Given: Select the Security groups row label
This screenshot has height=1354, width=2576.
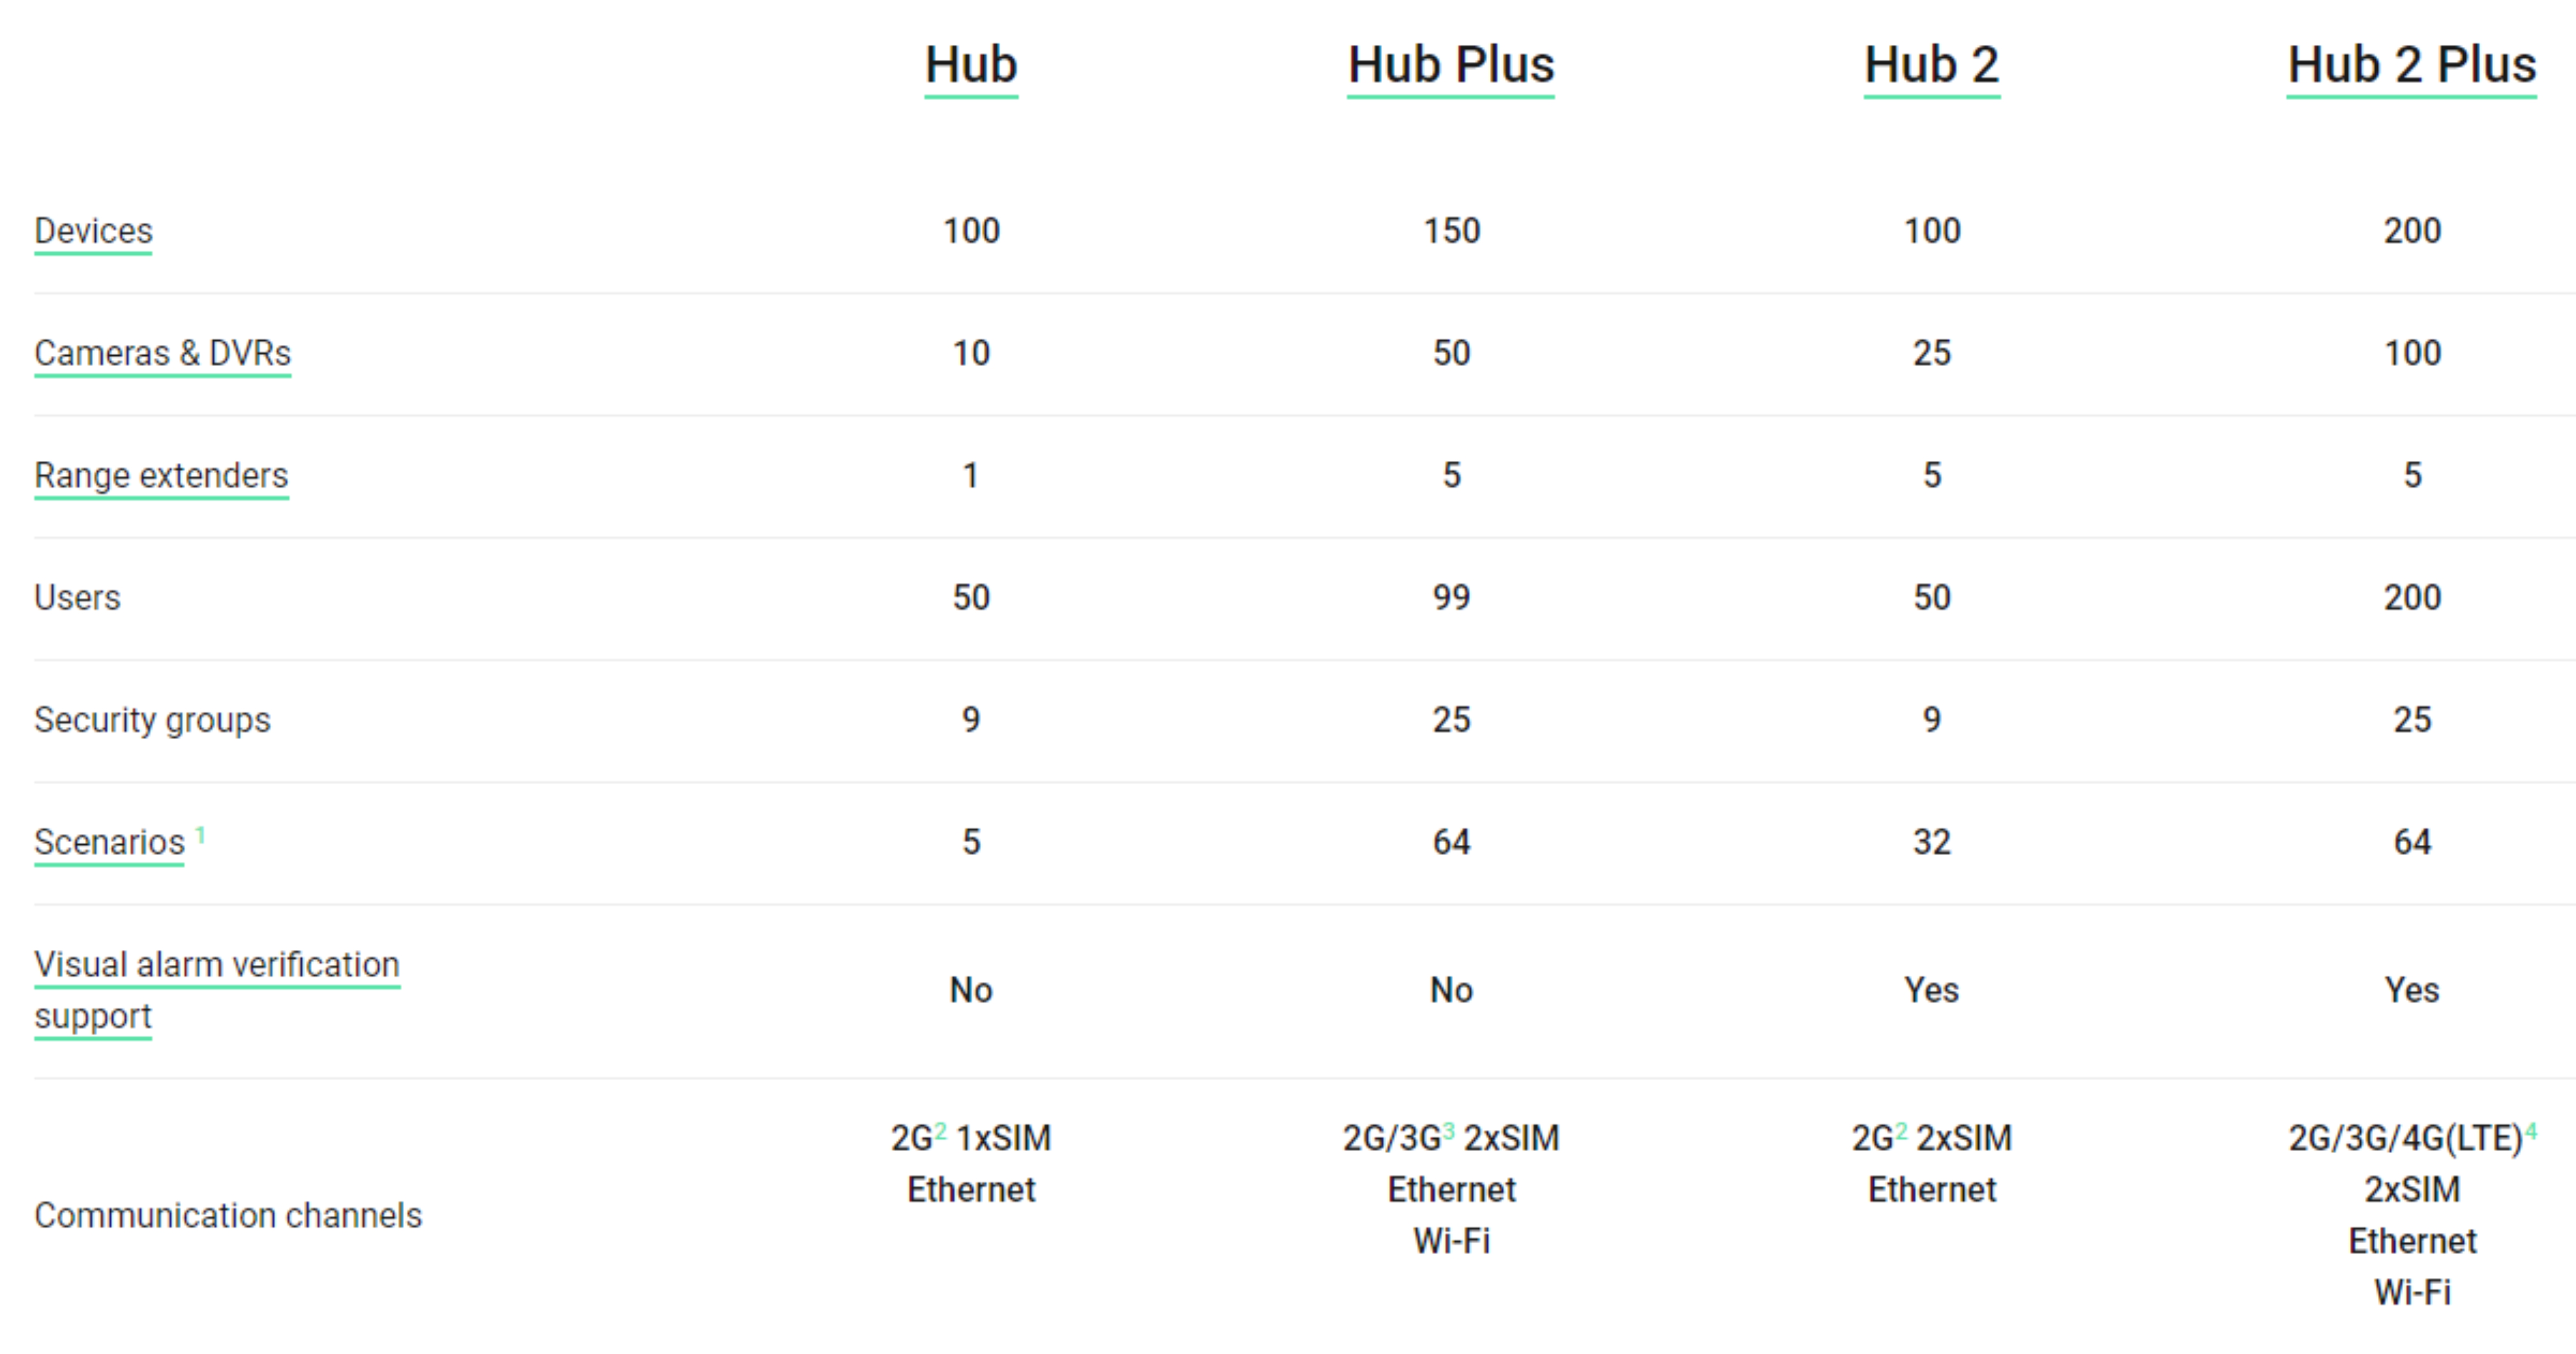Looking at the screenshot, I should point(152,721).
